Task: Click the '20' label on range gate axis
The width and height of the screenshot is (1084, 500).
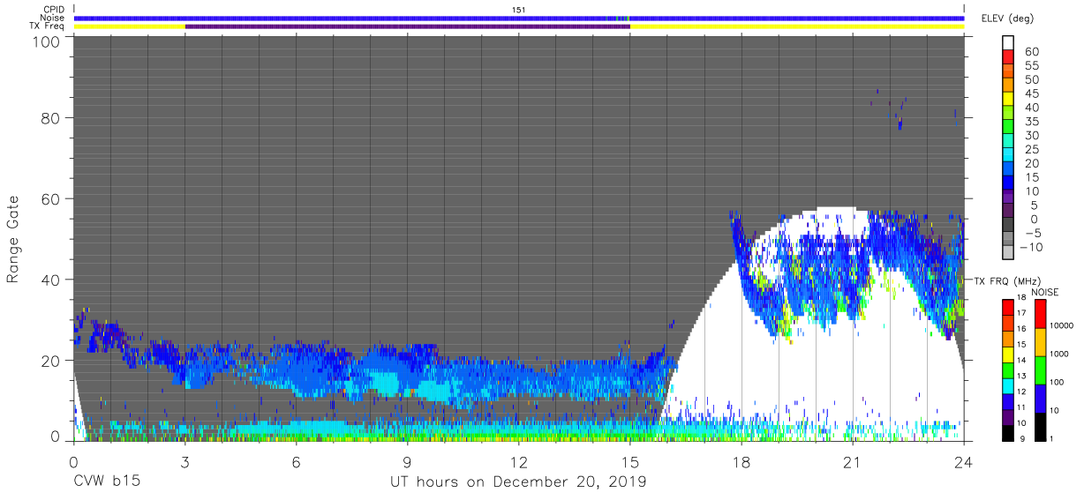Action: [x=52, y=361]
